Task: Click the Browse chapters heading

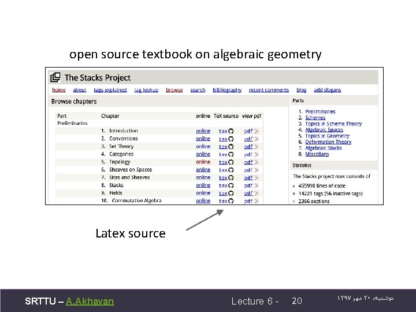Action: coord(74,101)
